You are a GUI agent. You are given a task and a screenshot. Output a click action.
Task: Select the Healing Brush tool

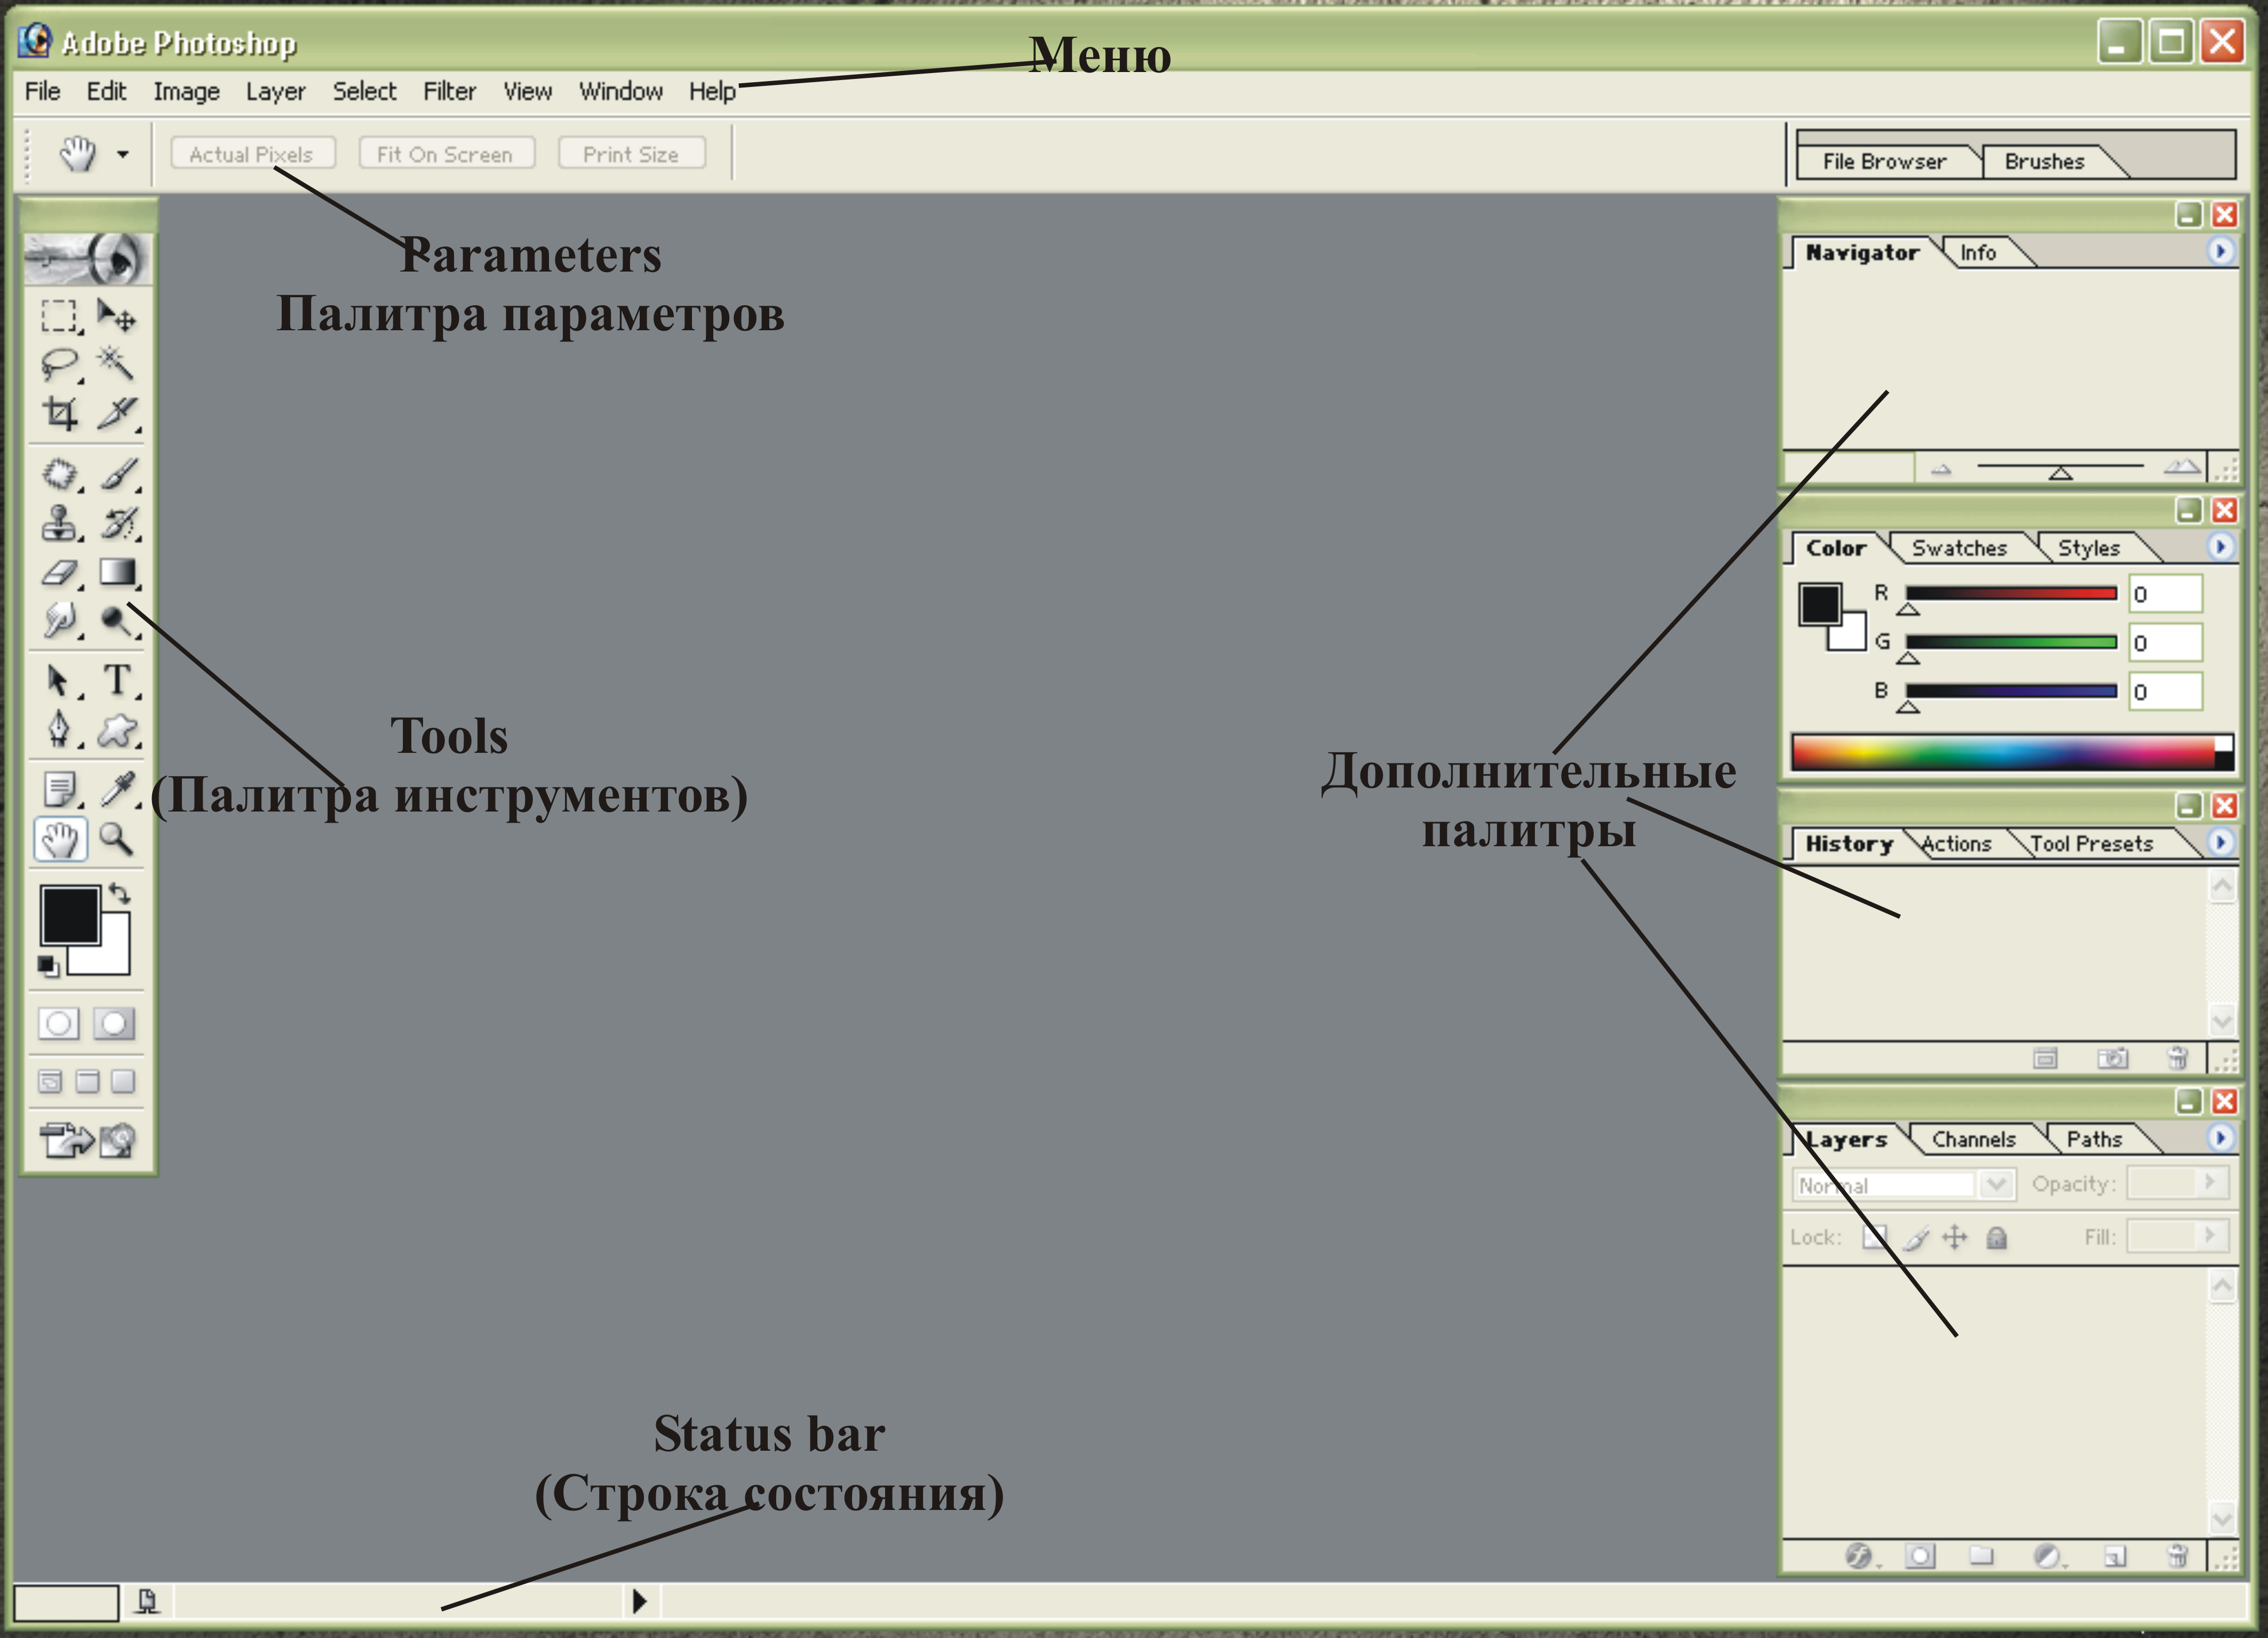tap(60, 474)
